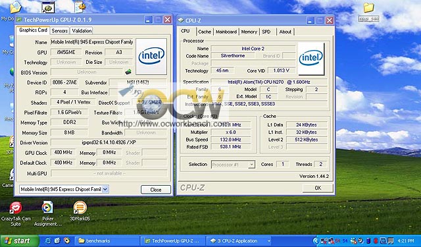Click the GPU Name field in GPU-Z
Screen dimensions: 421x247
coord(92,42)
